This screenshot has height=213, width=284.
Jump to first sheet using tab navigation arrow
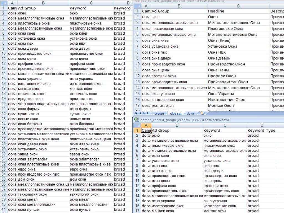(x=136, y=113)
